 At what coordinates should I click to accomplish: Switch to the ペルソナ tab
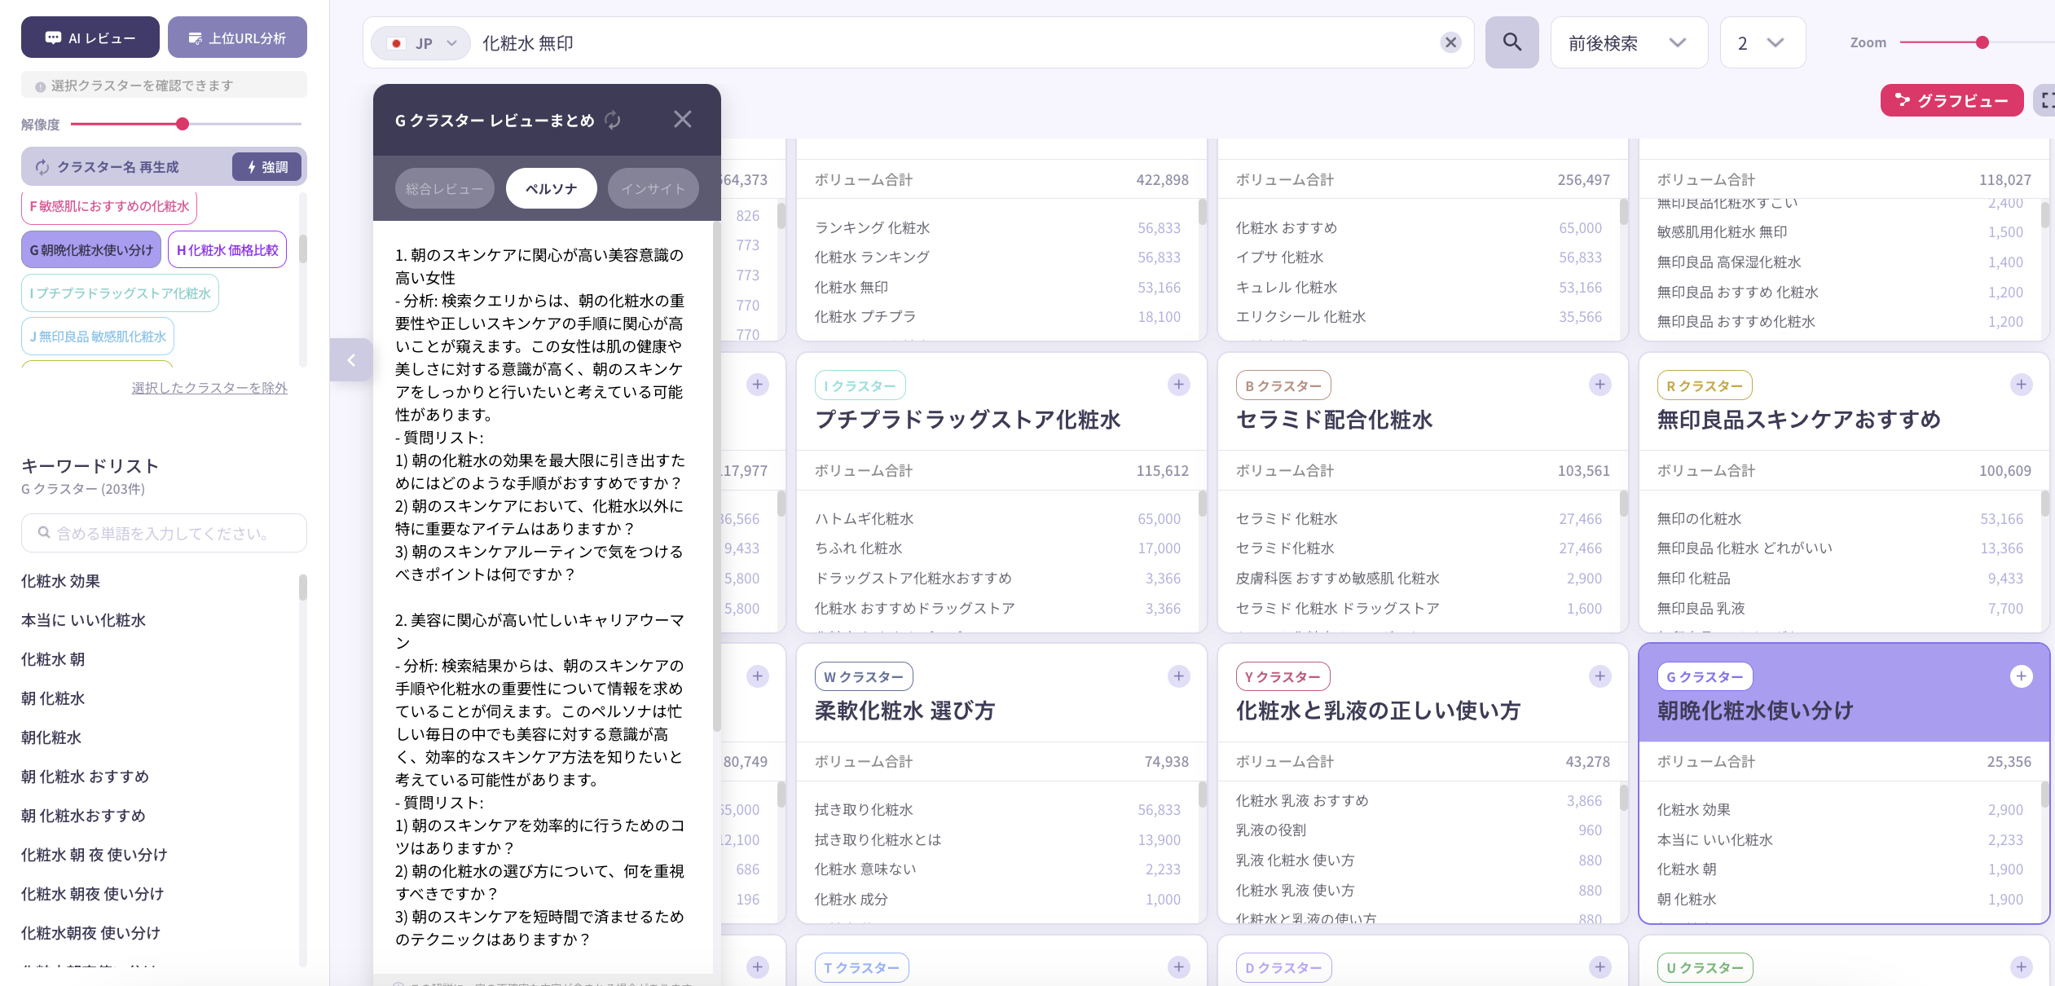[x=551, y=187]
